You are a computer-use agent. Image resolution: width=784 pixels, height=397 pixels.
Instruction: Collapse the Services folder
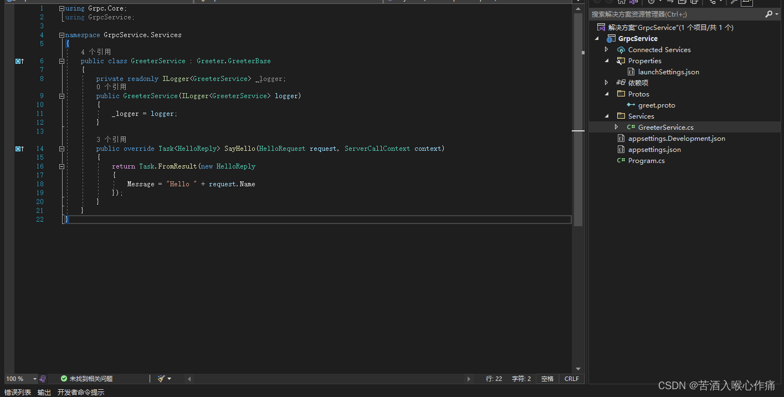607,116
